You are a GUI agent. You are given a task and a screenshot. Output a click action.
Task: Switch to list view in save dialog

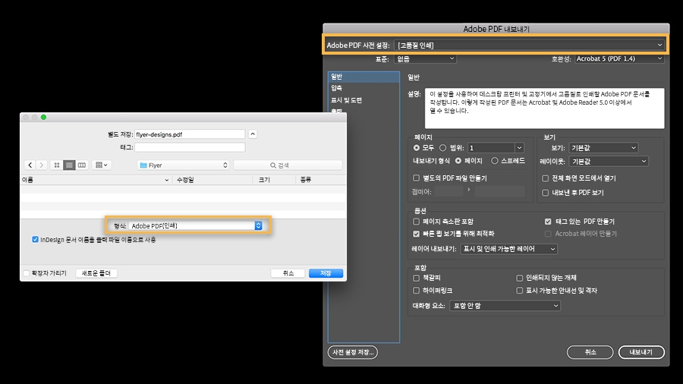click(x=69, y=165)
